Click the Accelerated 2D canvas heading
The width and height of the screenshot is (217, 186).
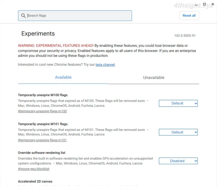[35, 182]
